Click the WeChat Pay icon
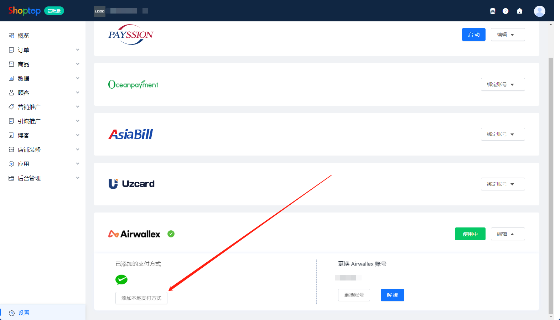560x320 pixels. coord(121,280)
